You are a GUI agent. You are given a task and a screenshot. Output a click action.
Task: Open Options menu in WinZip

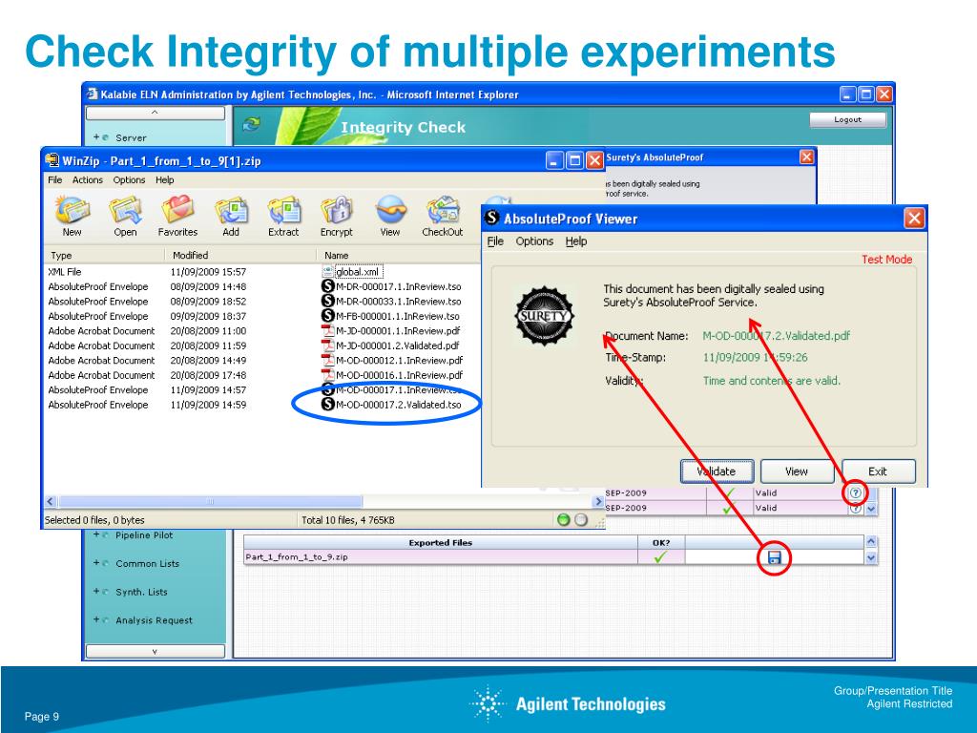click(129, 179)
